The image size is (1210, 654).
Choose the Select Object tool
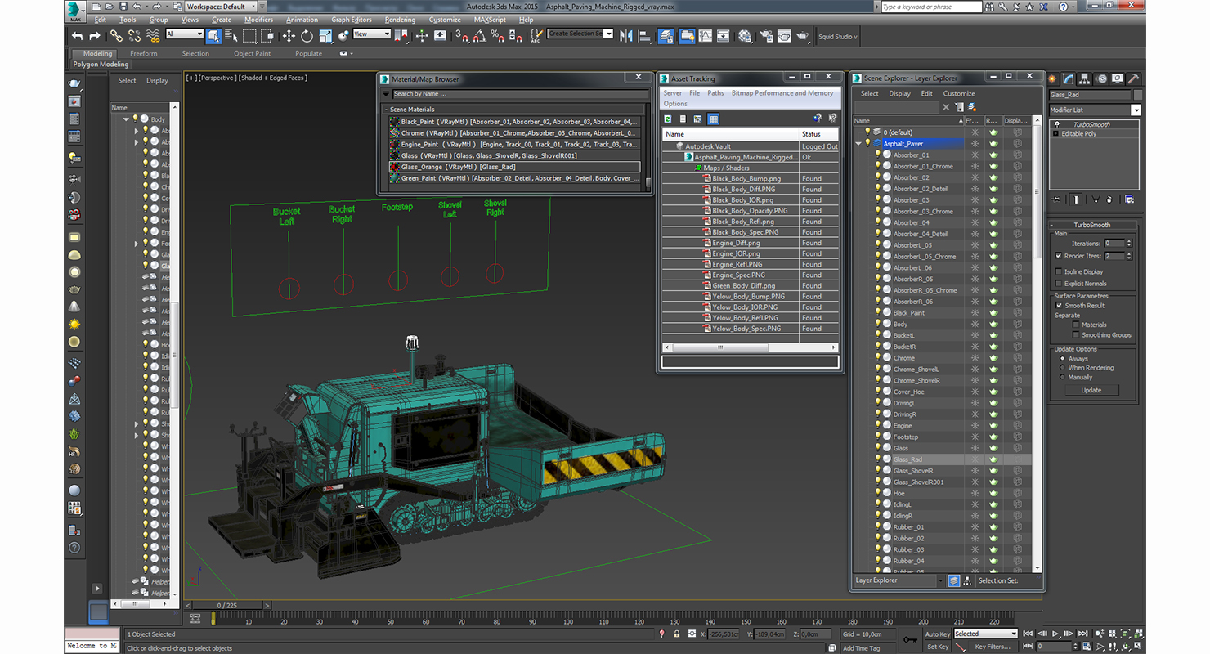(x=213, y=36)
